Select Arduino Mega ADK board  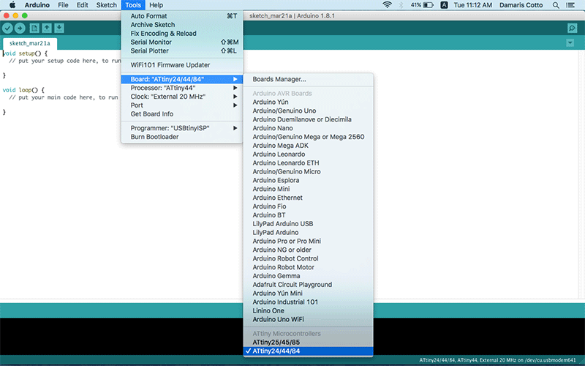click(308, 146)
